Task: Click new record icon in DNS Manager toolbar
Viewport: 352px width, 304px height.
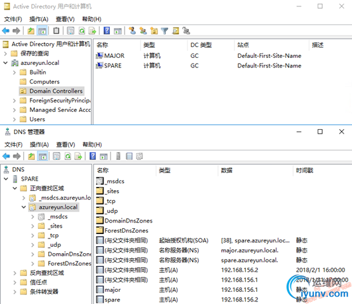Action: (129, 156)
